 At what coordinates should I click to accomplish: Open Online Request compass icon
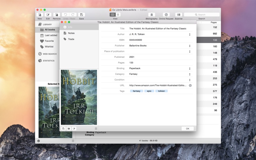tap(166, 15)
